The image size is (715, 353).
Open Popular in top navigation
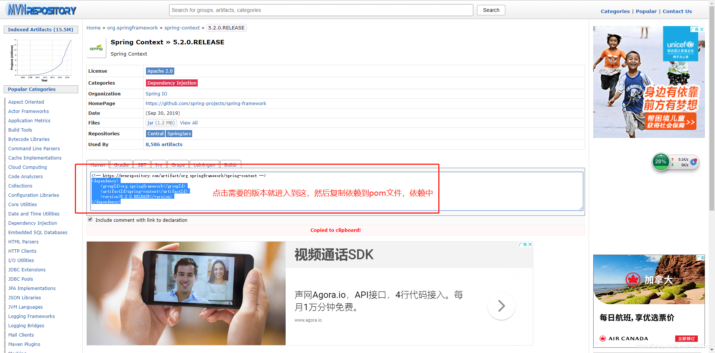pos(646,11)
